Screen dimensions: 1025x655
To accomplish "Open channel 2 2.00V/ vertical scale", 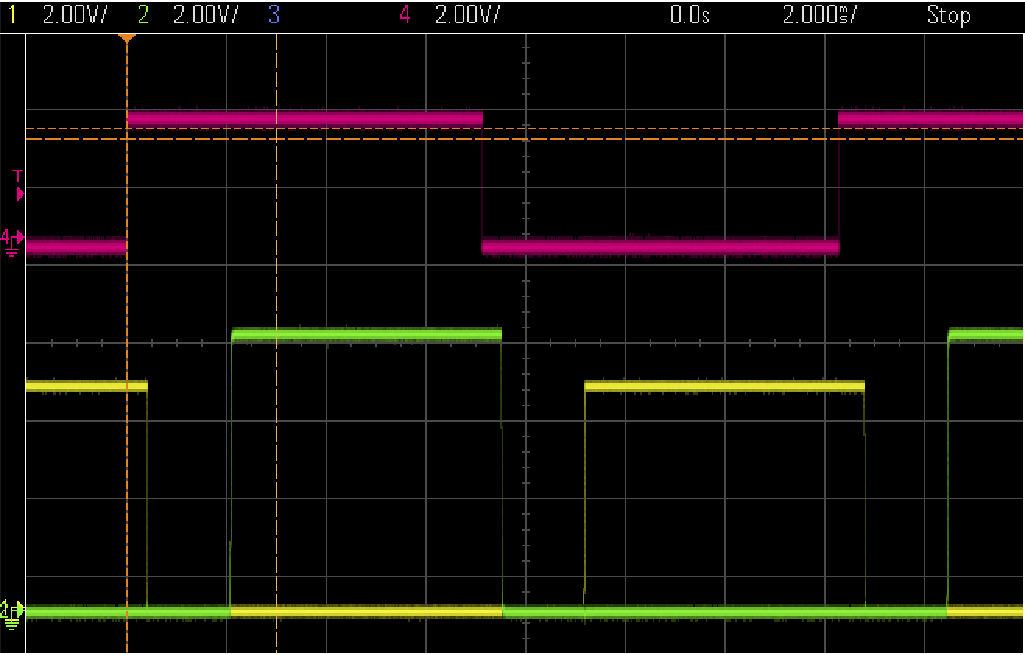I will [x=206, y=16].
